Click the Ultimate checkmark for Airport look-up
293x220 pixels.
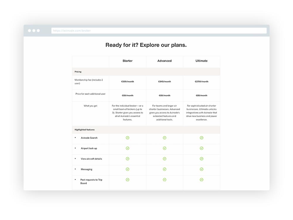pyautogui.click(x=201, y=148)
